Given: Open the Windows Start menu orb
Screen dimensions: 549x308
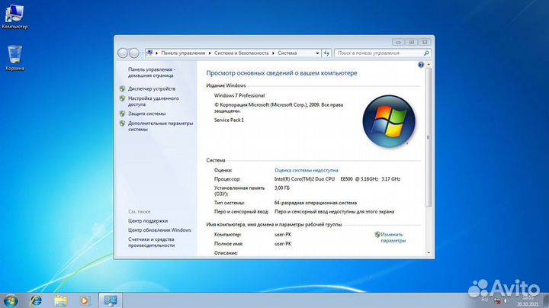Looking at the screenshot, I should coord(11,300).
